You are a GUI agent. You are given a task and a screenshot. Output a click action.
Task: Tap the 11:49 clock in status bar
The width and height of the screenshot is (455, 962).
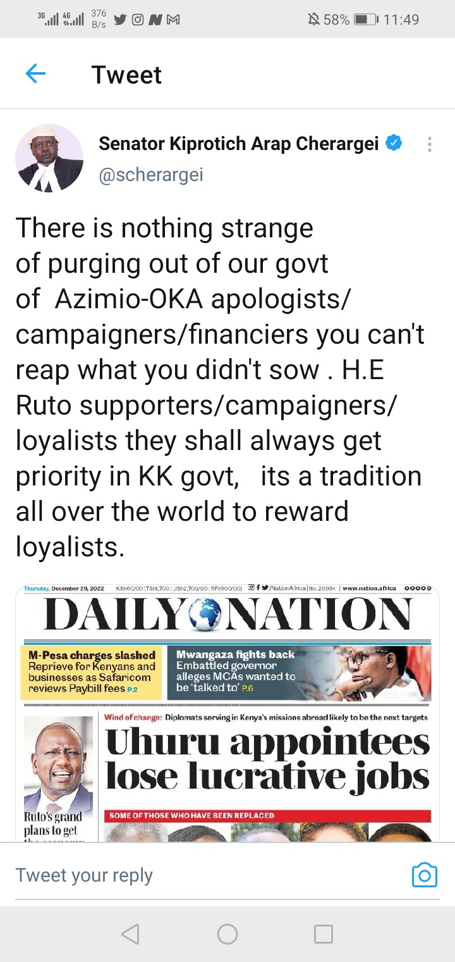(x=401, y=20)
